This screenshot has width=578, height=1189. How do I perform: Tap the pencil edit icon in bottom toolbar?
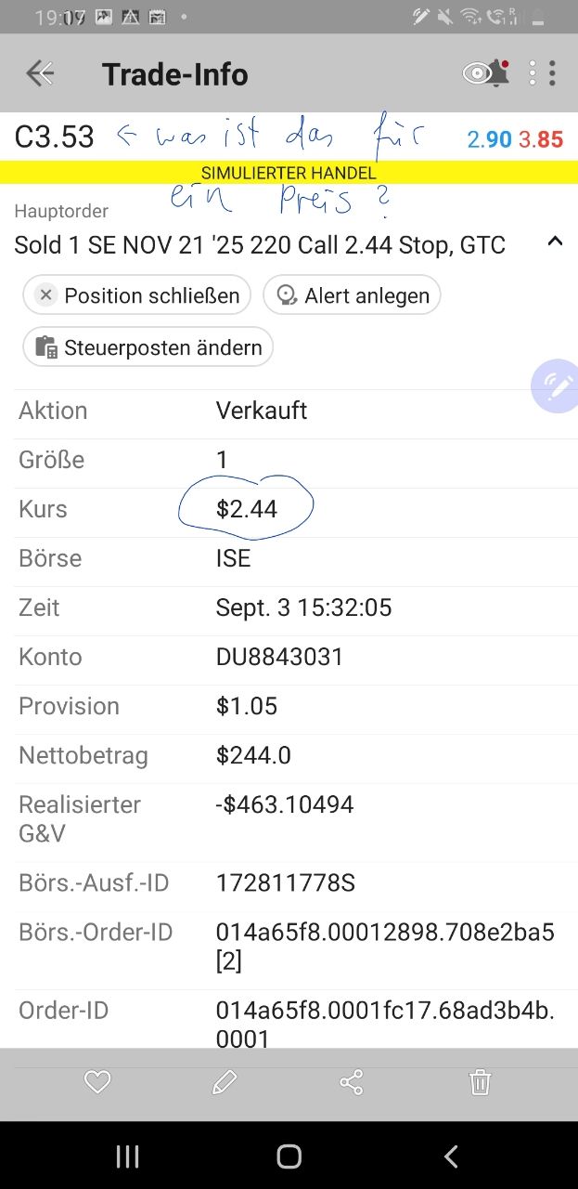[225, 1082]
